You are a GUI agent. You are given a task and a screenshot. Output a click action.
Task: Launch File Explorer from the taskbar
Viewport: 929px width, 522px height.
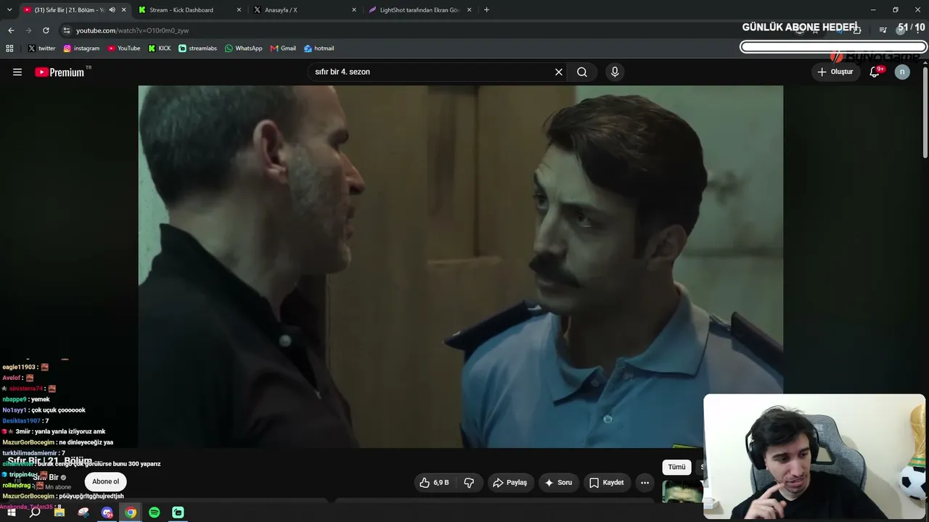click(60, 513)
